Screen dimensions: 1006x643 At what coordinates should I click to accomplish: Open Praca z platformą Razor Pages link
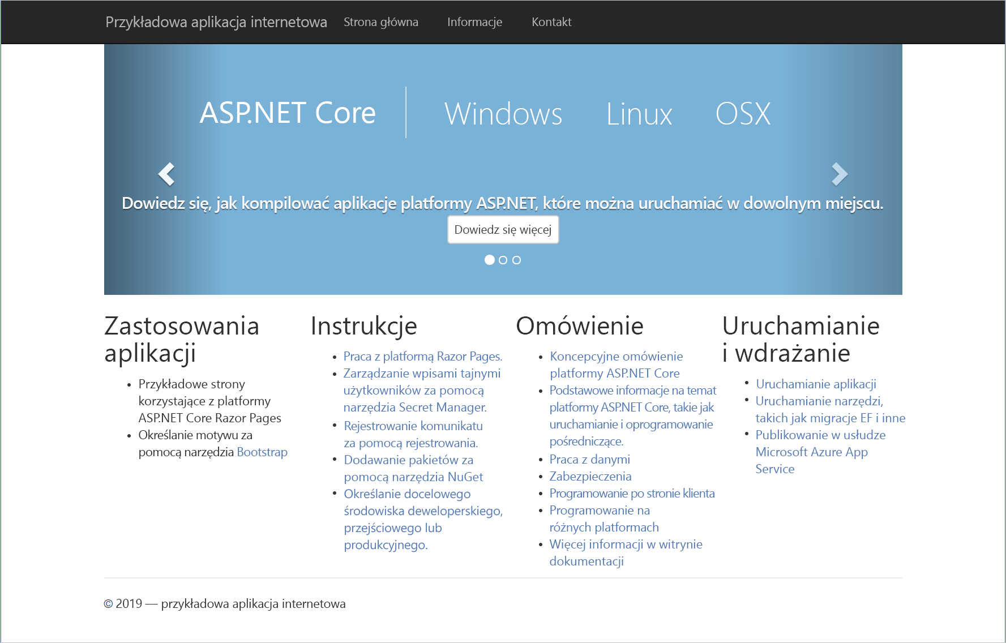pos(423,357)
